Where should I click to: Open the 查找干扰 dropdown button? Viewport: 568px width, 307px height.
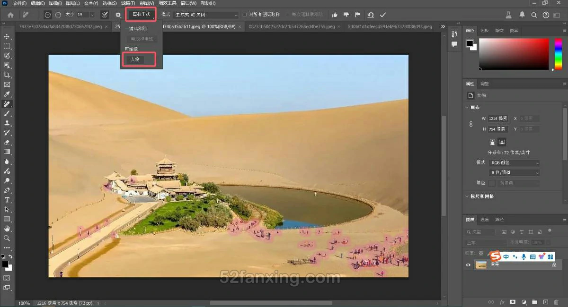[141, 14]
